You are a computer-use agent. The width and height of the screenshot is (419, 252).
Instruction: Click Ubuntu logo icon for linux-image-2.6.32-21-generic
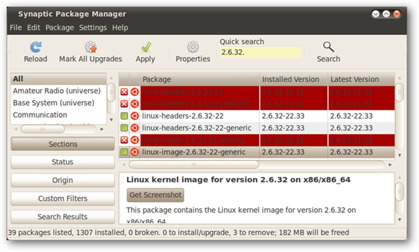coord(134,140)
